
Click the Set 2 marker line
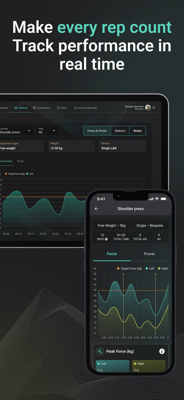pyautogui.click(x=155, y=304)
